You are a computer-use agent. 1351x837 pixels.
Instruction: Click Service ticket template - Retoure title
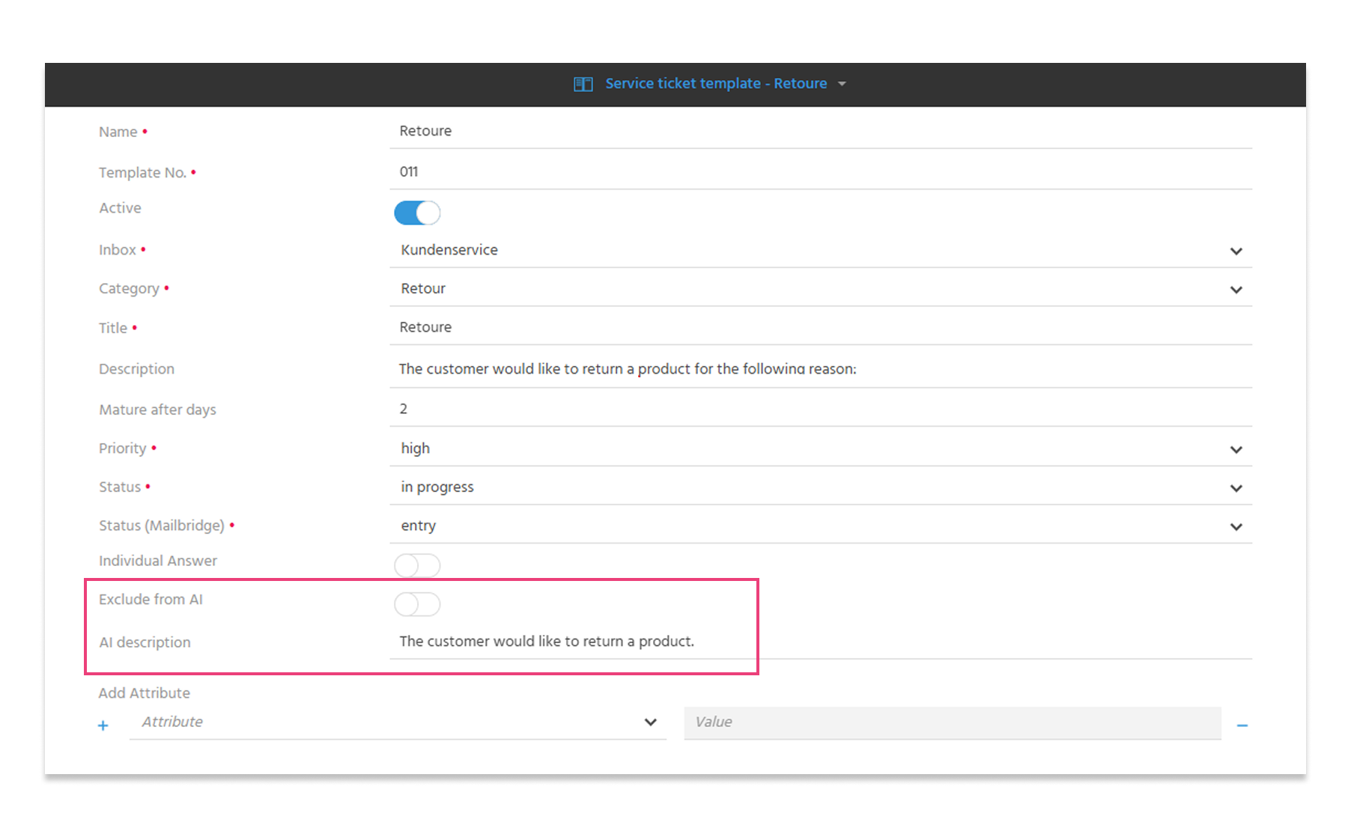tap(716, 84)
